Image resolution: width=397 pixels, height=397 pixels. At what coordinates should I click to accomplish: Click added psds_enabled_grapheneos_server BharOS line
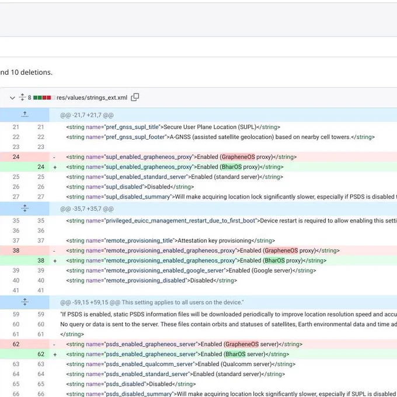click(177, 354)
